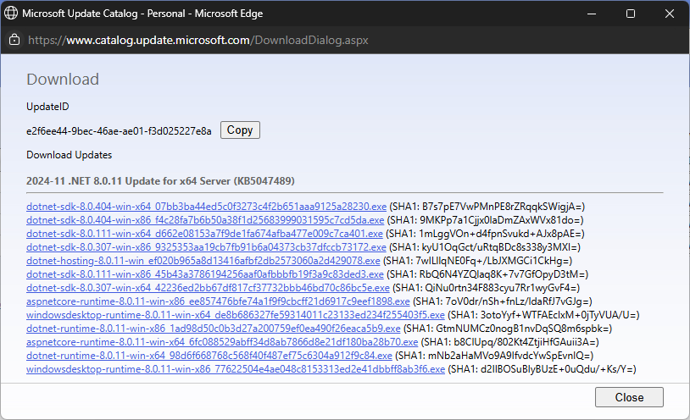This screenshot has width=690, height=420.
Task: Download dotnet-sdk-8.0.404-win-x64 exe link
Action: coord(206,207)
